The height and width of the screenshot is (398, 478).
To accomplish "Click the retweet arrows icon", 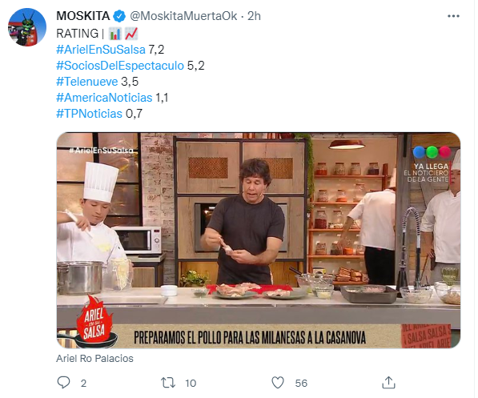I will pyautogui.click(x=168, y=383).
